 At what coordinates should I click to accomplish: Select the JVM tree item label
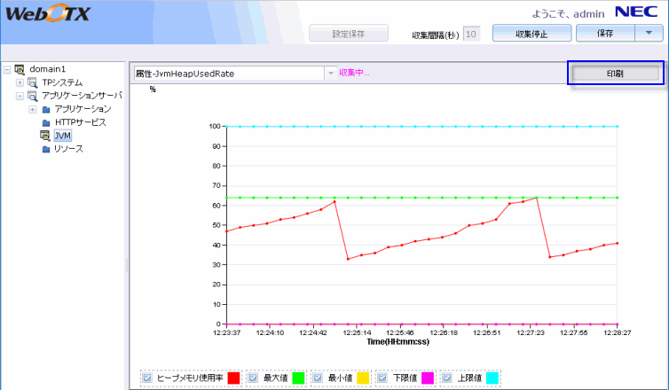pyautogui.click(x=62, y=136)
